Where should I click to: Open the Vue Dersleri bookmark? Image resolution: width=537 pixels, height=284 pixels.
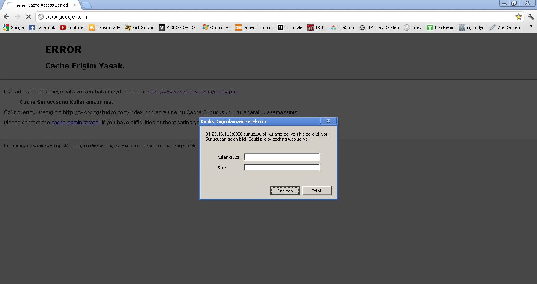505,27
